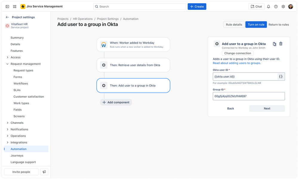The width and height of the screenshot is (298, 187).
Task: Open the user profile avatar
Action: [291, 7]
